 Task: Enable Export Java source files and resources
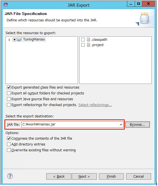9,99
